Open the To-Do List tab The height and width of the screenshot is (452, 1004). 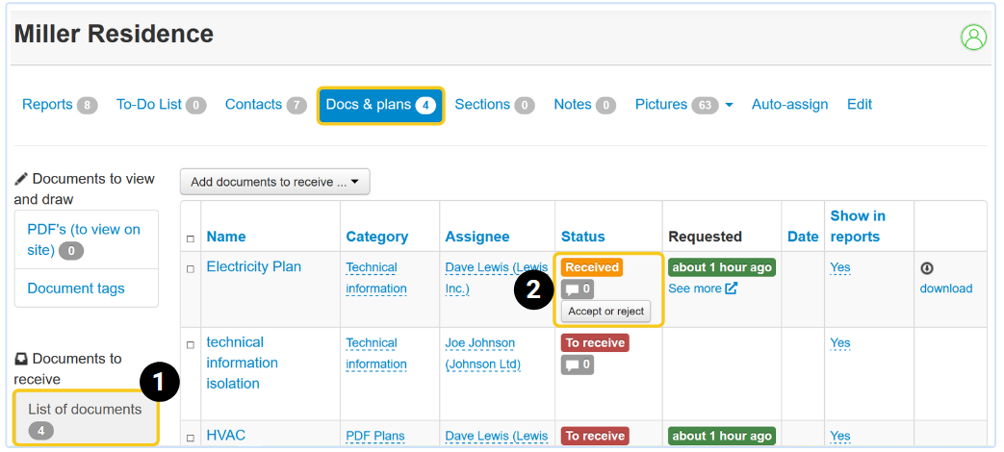(x=149, y=105)
